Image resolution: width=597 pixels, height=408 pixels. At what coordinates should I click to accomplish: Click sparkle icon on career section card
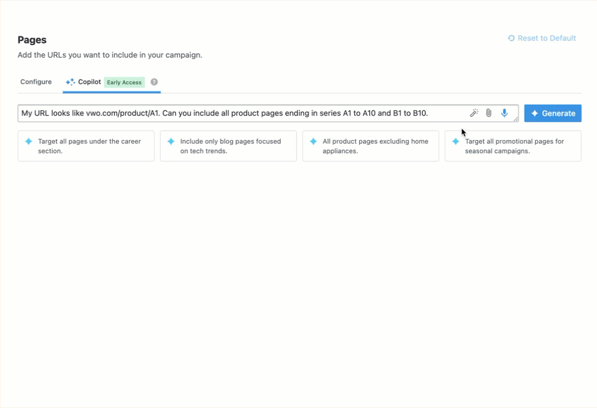29,142
